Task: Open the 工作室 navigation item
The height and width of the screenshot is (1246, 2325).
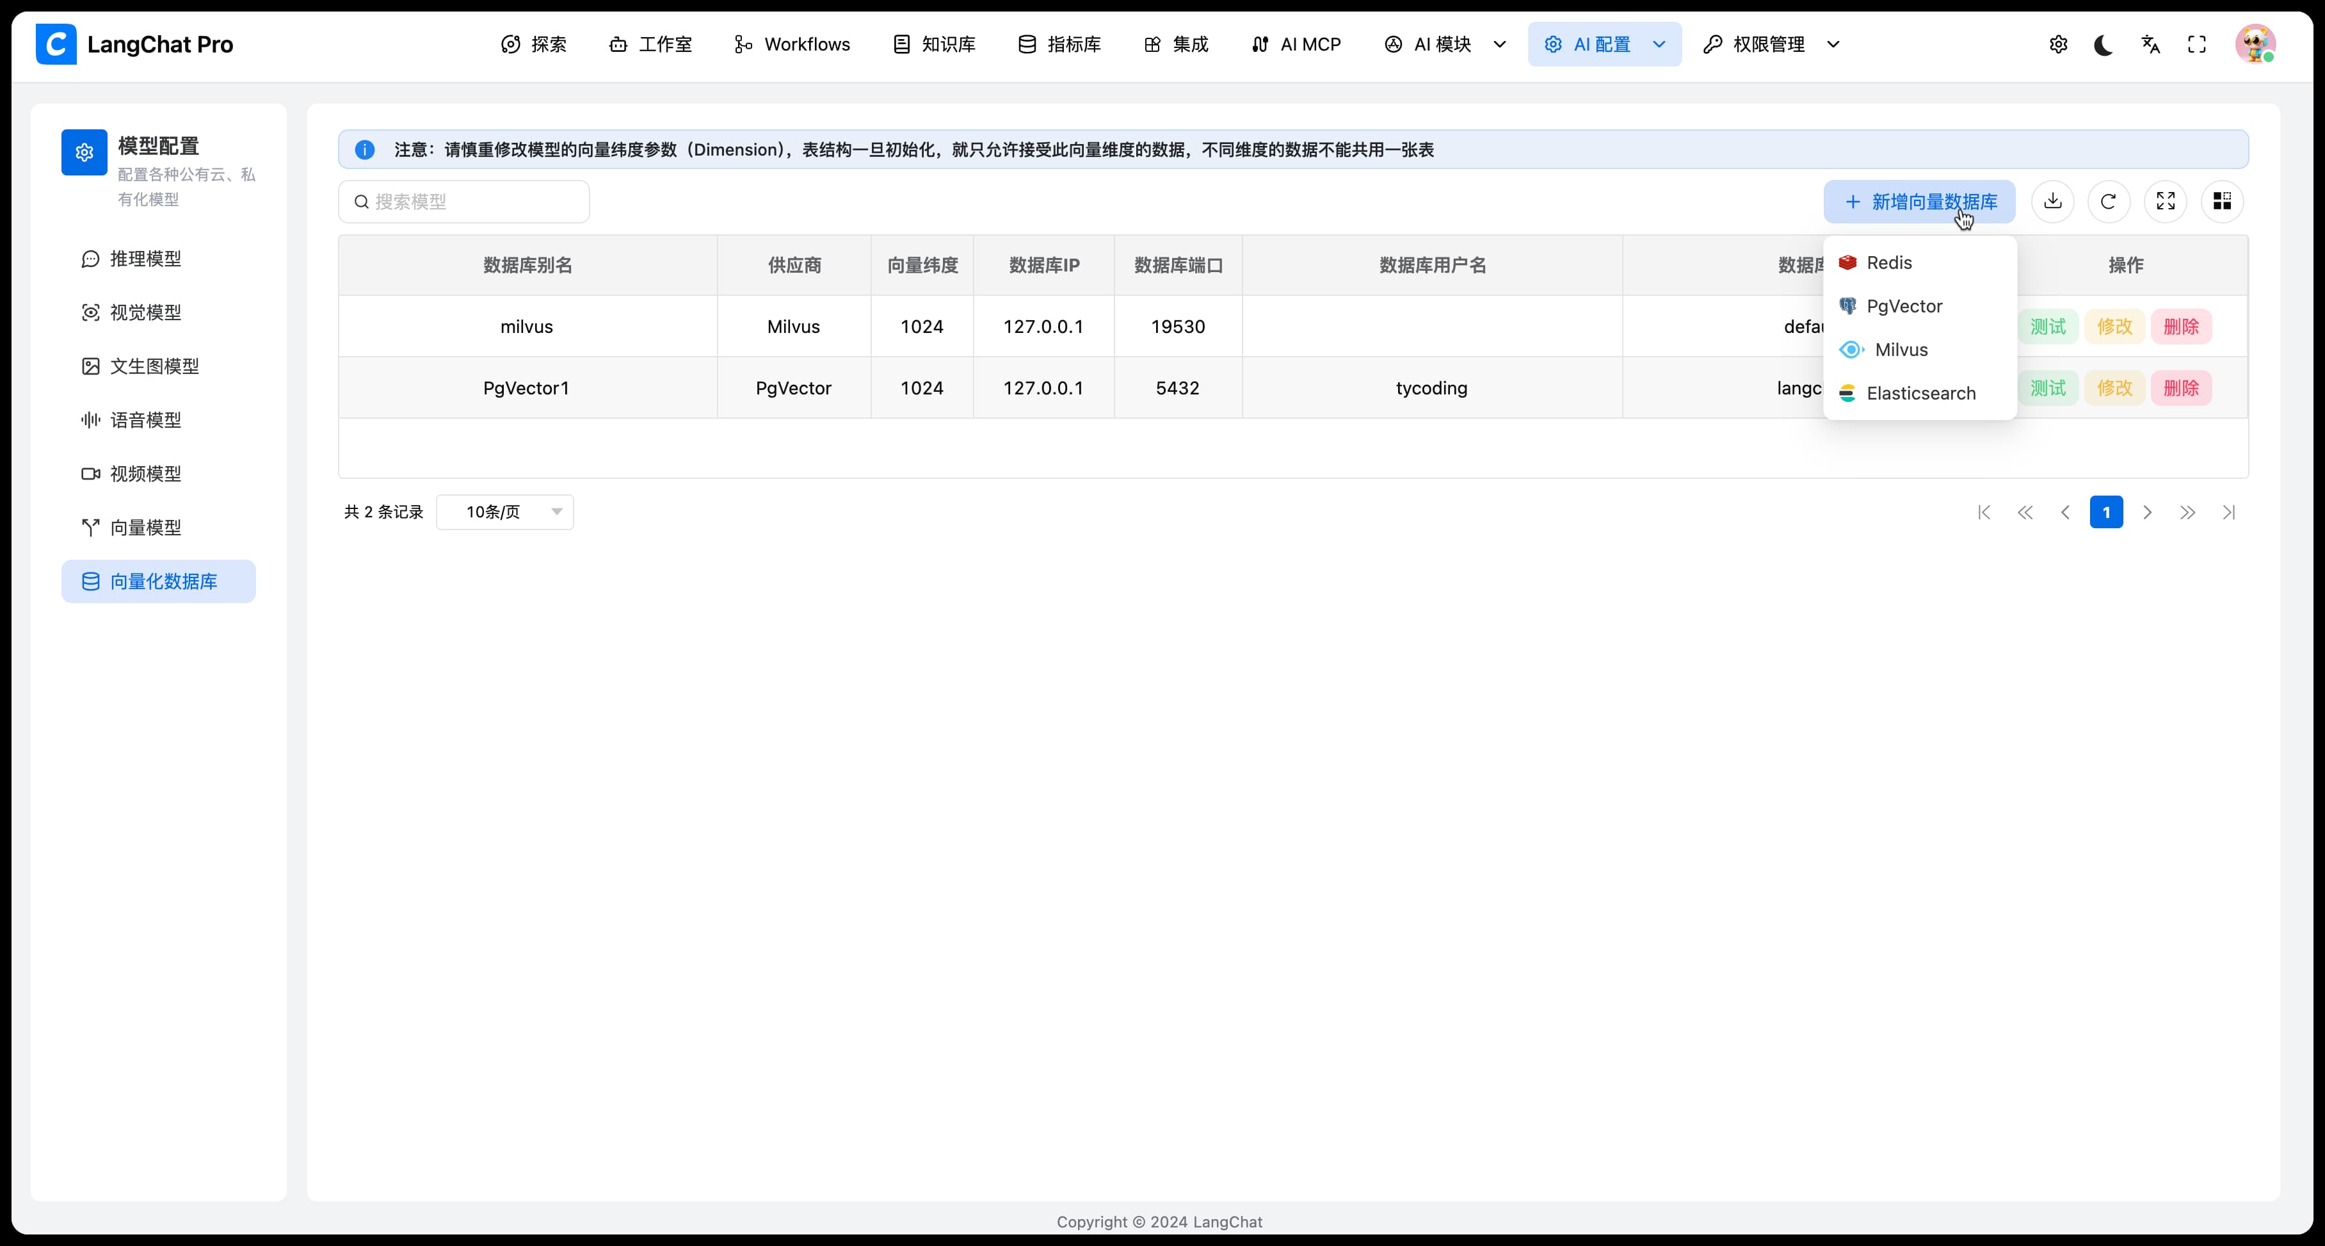Action: click(x=651, y=44)
